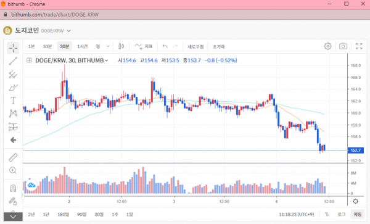This screenshot has width=370, height=224.
Task: Click the 168.0 price axis label
Action: point(356,65)
